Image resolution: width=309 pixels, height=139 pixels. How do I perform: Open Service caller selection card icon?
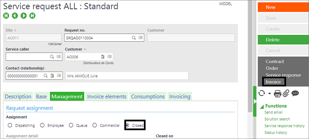click(59, 57)
